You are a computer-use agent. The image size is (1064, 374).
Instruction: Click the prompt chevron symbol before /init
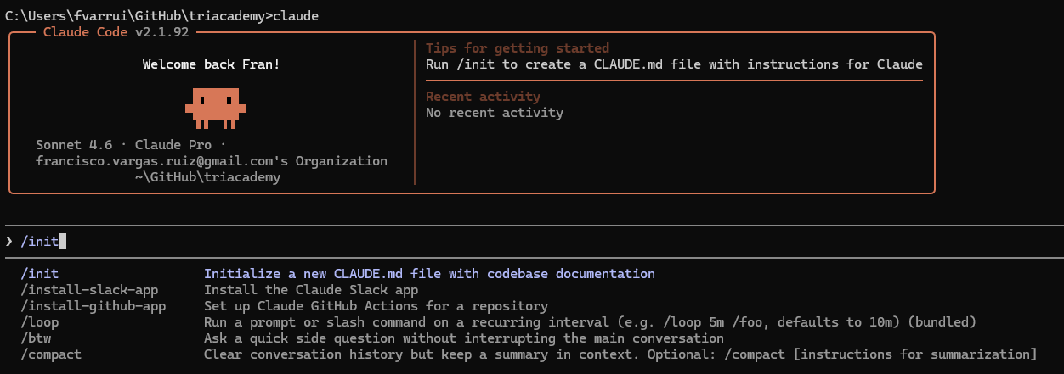[x=9, y=242]
